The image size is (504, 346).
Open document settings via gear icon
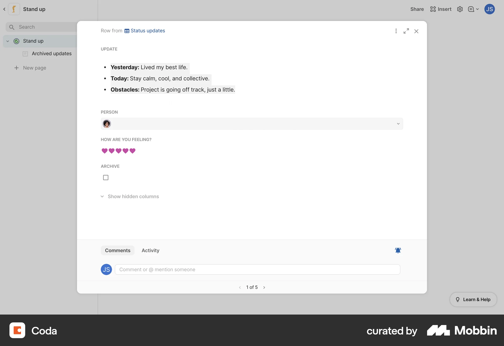(x=460, y=9)
